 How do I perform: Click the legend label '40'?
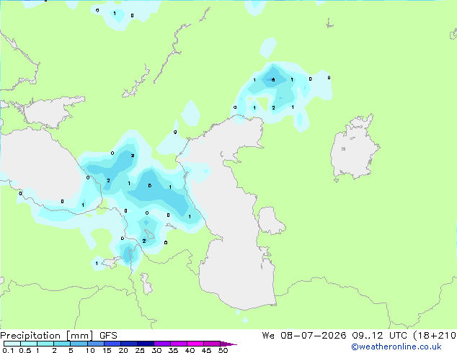click(x=190, y=350)
